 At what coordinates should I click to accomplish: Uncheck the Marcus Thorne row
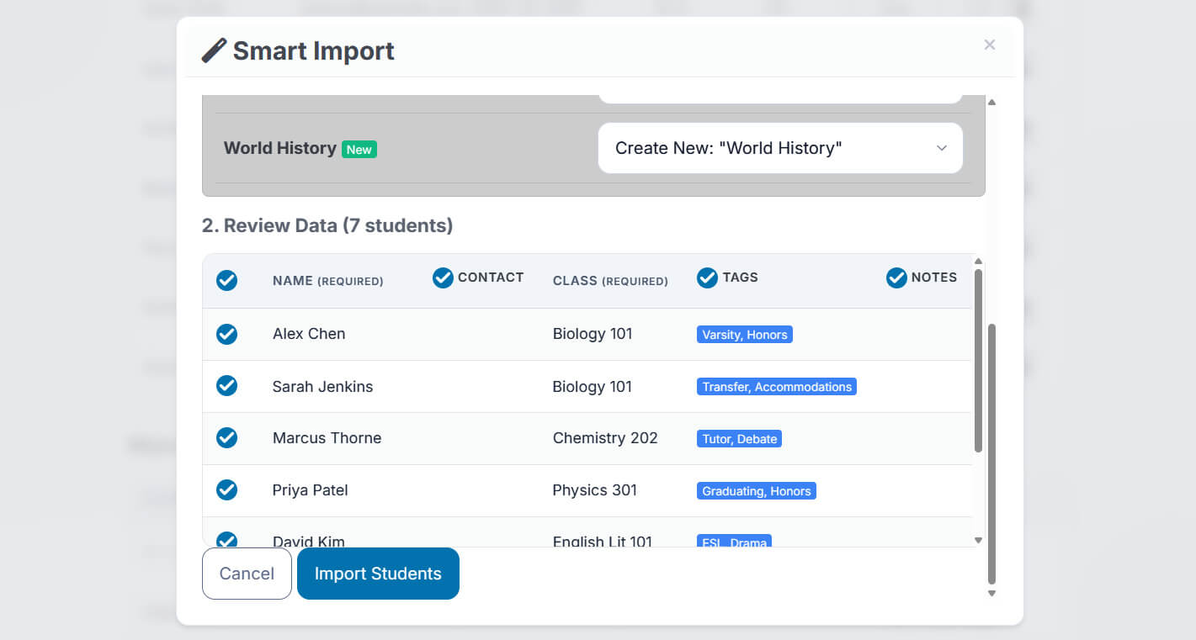[x=226, y=437]
